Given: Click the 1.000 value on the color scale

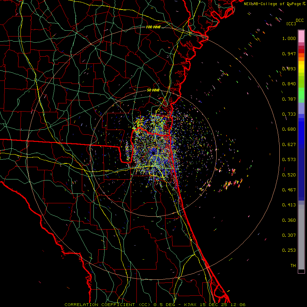Looking at the screenshot, I should (289, 38).
